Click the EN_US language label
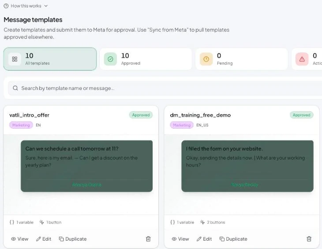This screenshot has height=249, width=322. point(202,125)
